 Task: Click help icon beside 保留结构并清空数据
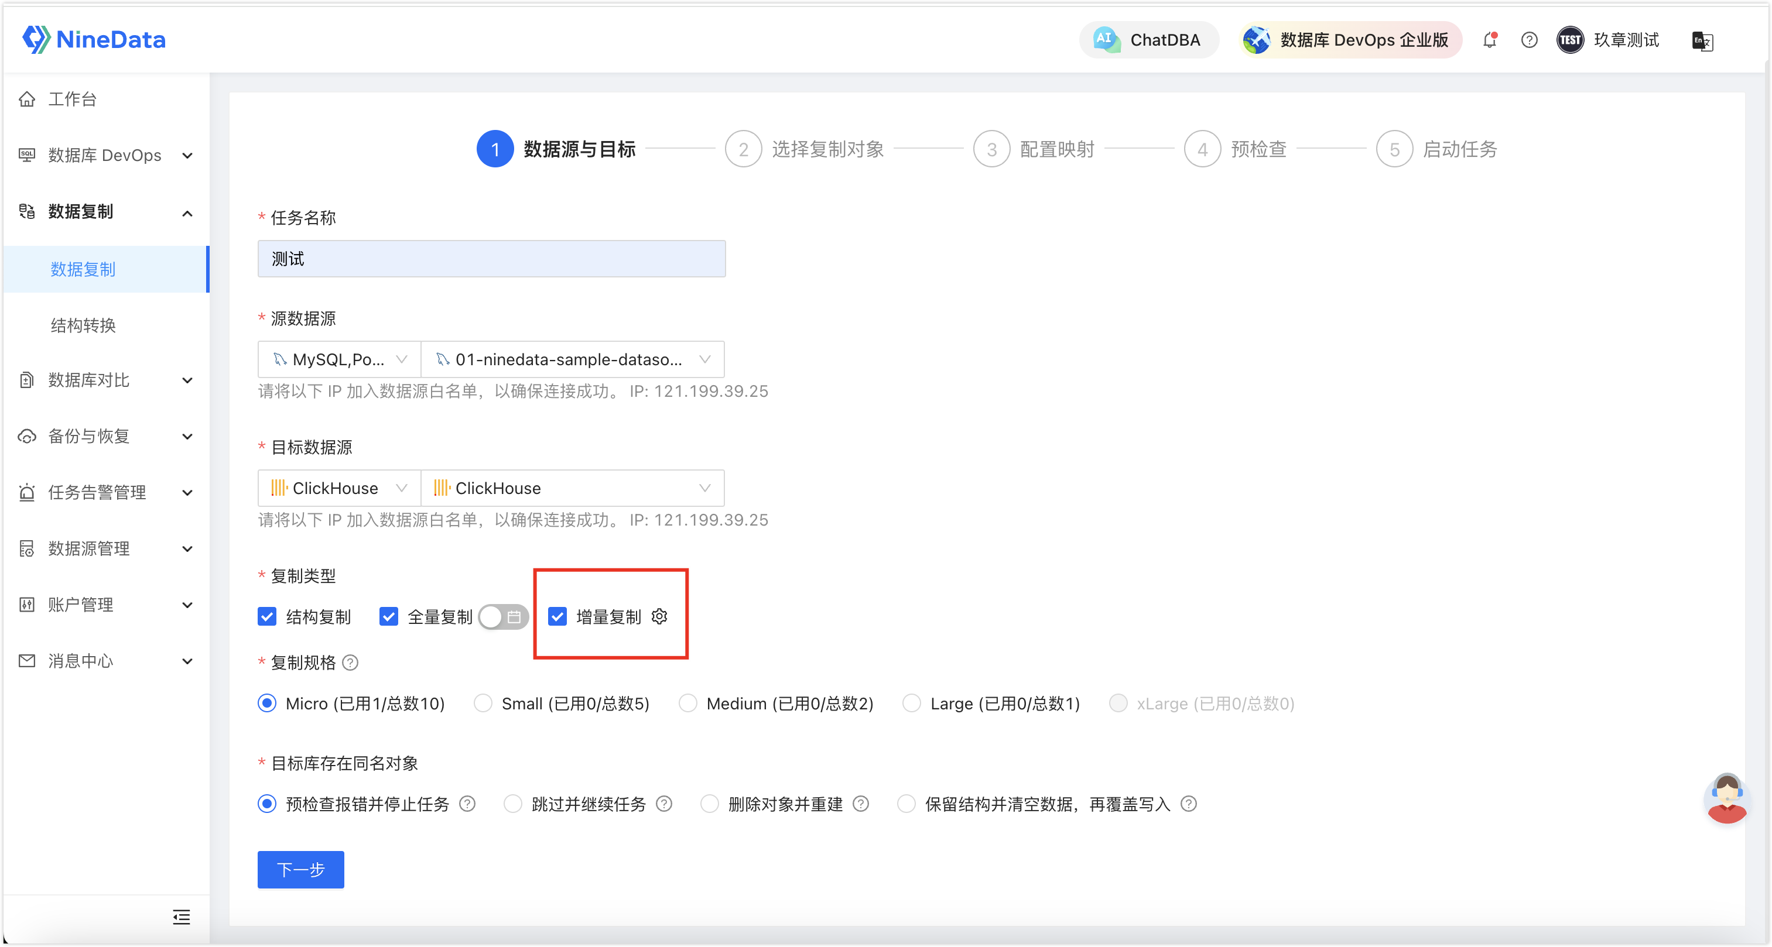1189,803
